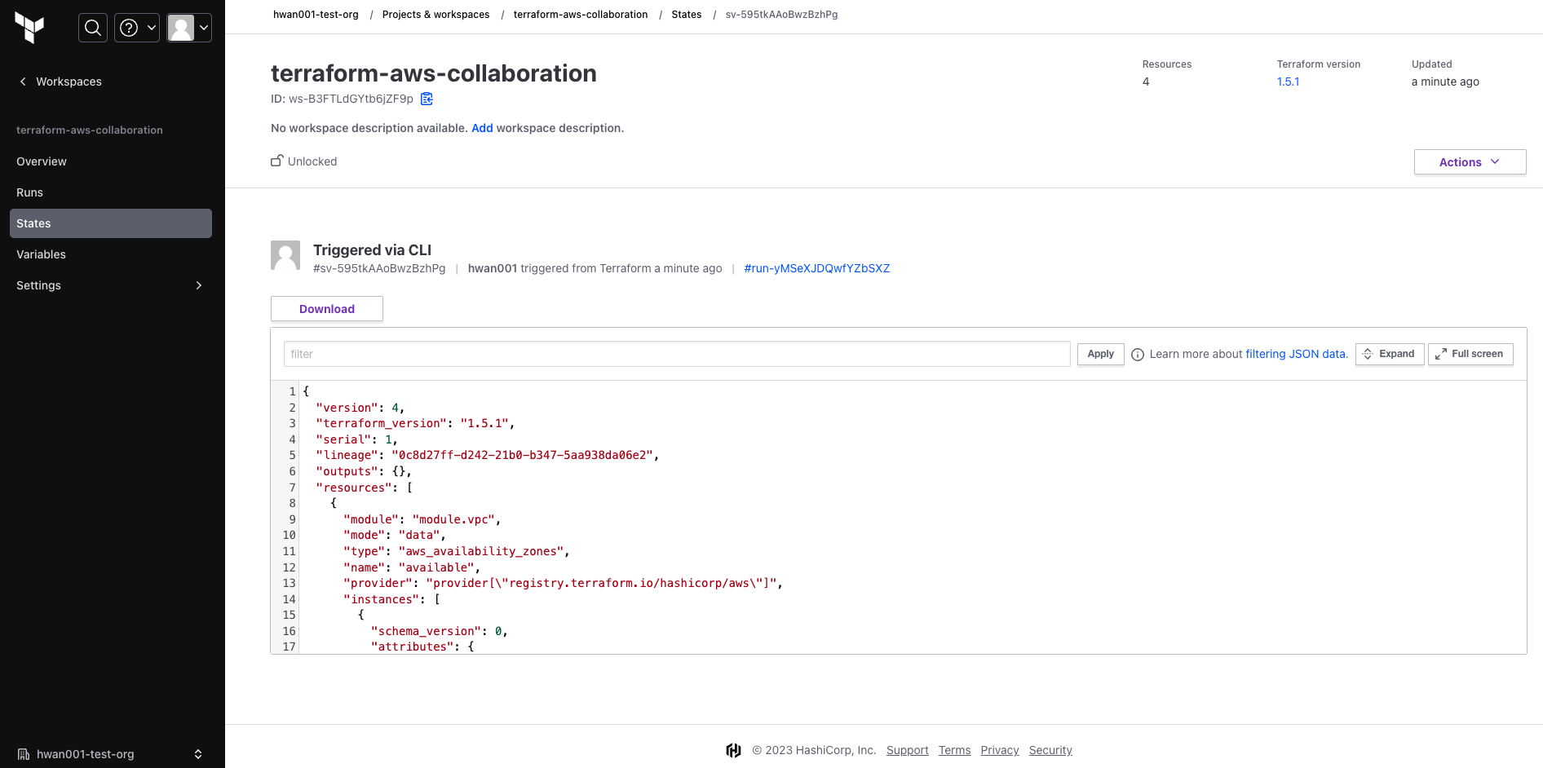Click States breadcrumb
Screen dimensions: 1543x768
point(687,15)
